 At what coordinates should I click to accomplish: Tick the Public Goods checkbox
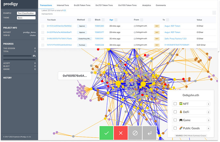pyautogui.click(x=175, y=128)
